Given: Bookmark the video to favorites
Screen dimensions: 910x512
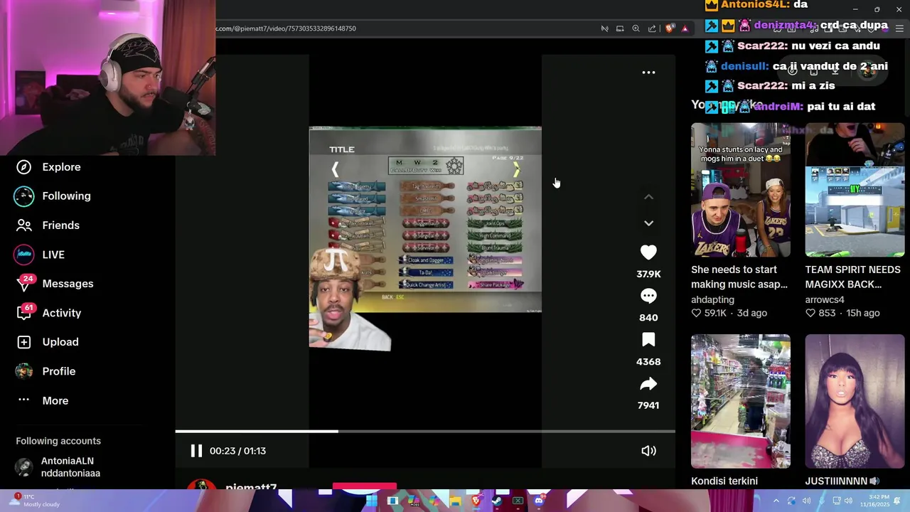Looking at the screenshot, I should [648, 340].
